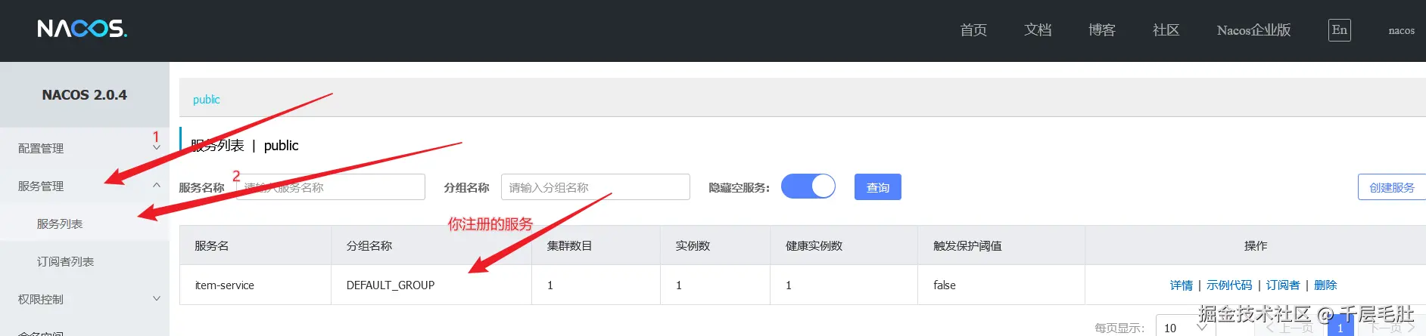This screenshot has height=336, width=1426.
Task: Click the 服务名 column header
Action: pyautogui.click(x=255, y=245)
